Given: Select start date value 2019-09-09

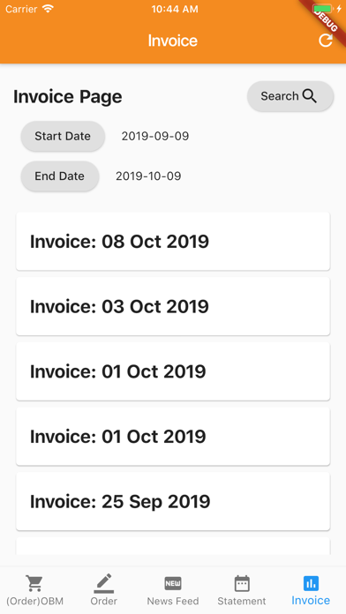Looking at the screenshot, I should pos(155,136).
